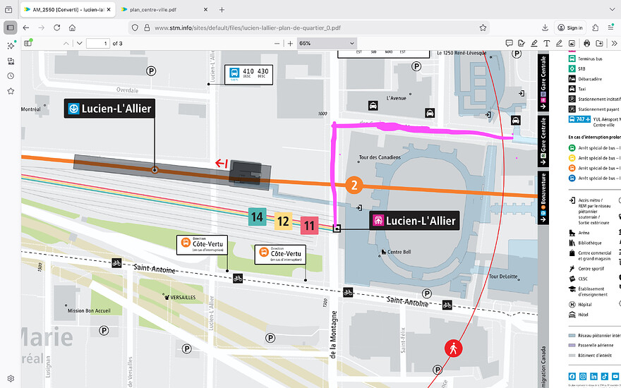Click the PDF page number field

98,43
